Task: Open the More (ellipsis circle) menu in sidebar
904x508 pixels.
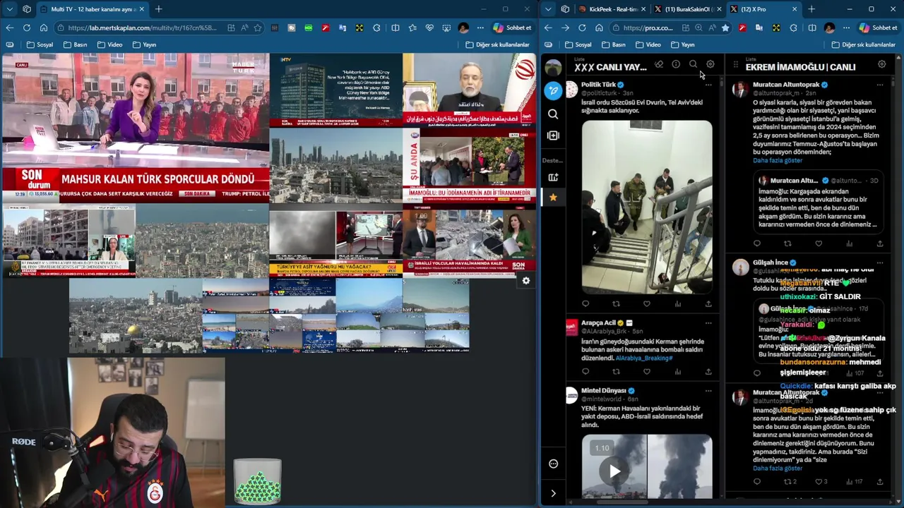Action: click(x=553, y=464)
